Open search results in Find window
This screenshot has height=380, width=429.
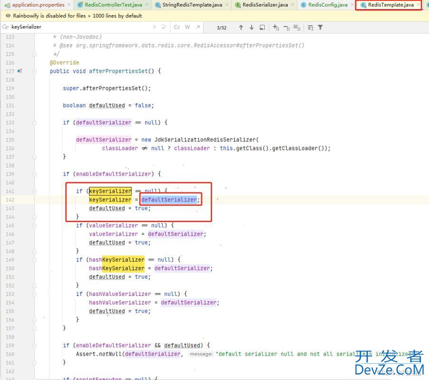tap(262, 28)
